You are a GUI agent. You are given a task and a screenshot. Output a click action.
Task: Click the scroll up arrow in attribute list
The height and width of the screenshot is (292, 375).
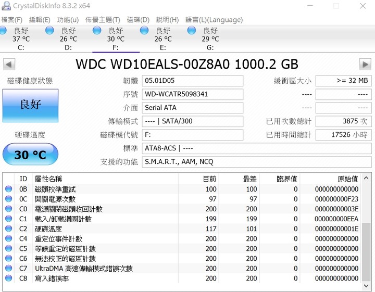(366, 178)
